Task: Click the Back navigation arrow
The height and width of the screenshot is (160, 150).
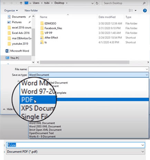Action: pos(4,3)
